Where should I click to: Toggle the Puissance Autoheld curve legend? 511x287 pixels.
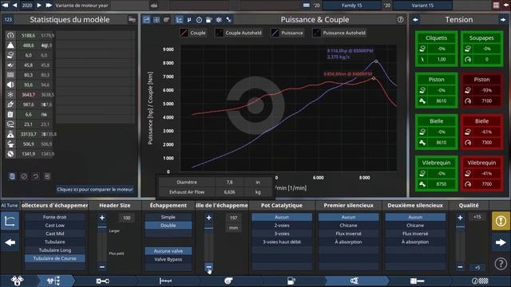[x=339, y=33]
